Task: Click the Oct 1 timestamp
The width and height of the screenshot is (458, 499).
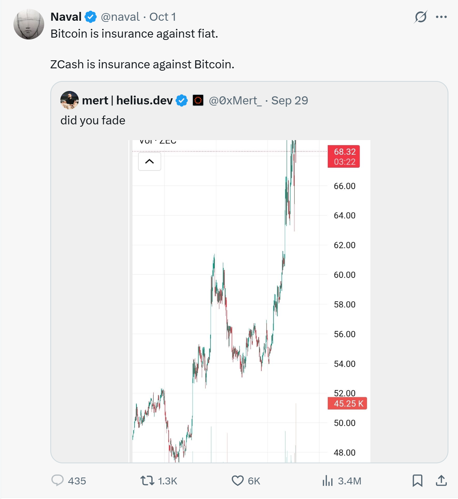Action: [x=163, y=17]
